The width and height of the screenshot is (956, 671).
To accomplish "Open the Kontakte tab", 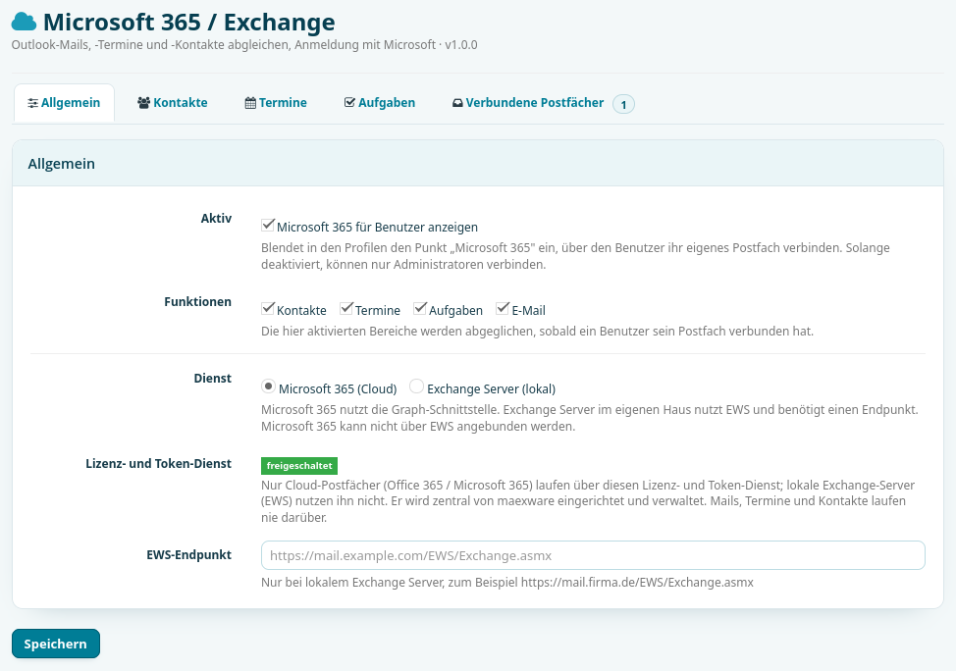I will pos(173,103).
